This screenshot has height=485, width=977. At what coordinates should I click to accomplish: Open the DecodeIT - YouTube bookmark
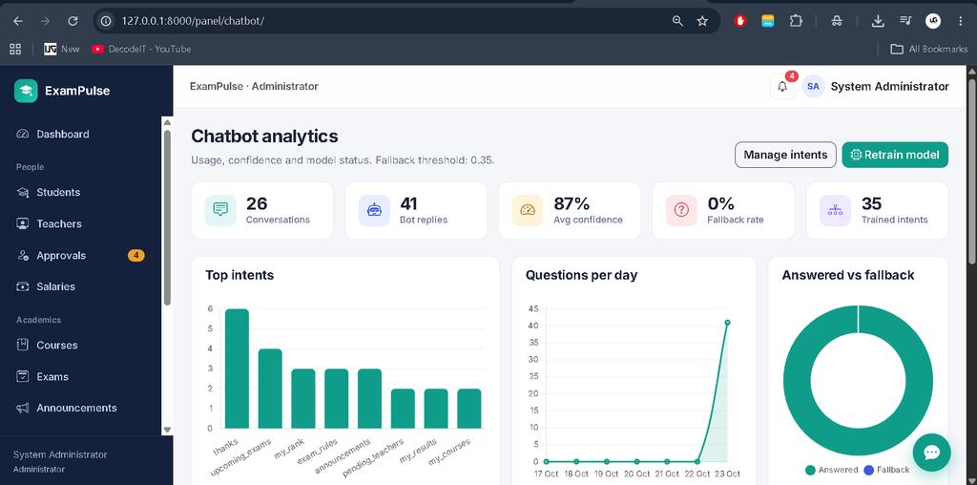tap(141, 49)
